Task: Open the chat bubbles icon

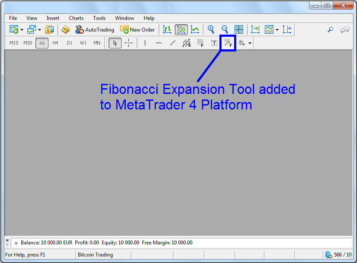Action: pos(345,29)
